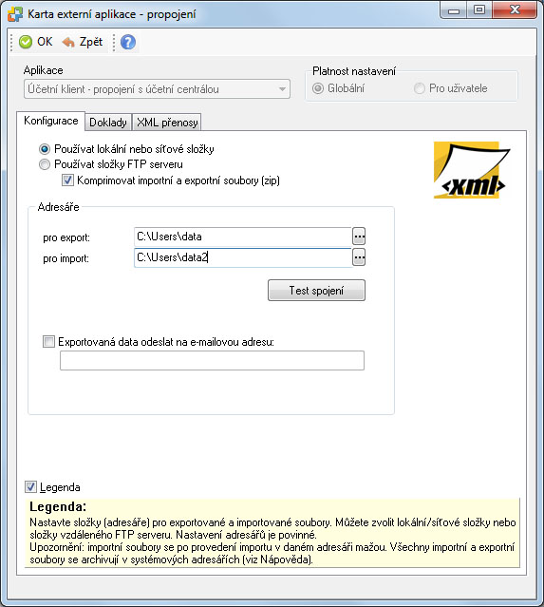Browse for the import folder with the ellipsis button
544x607 pixels.
click(359, 257)
